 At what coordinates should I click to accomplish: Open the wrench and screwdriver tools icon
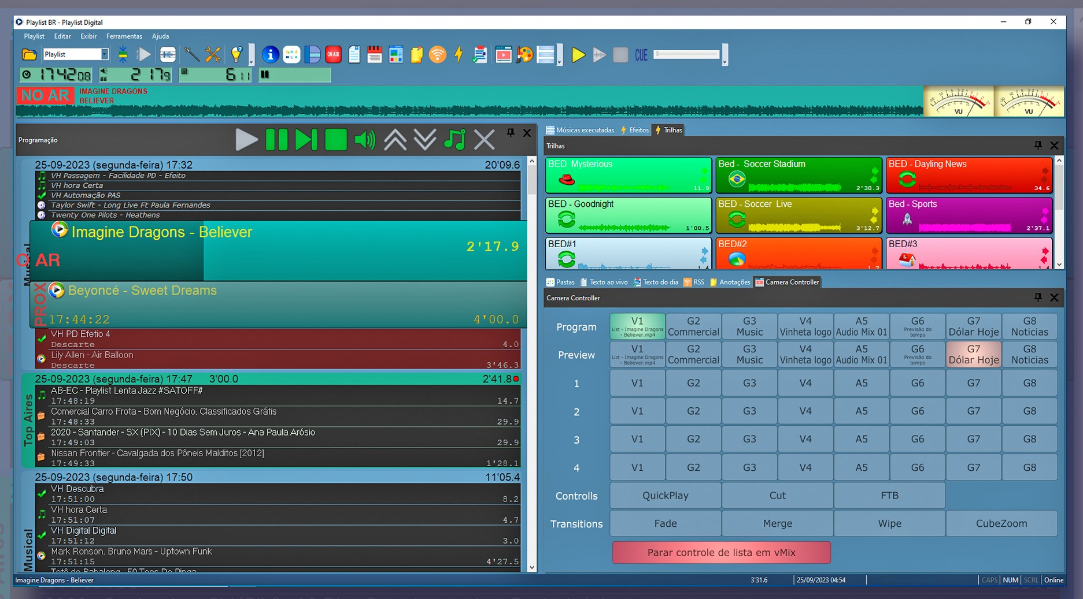point(213,55)
